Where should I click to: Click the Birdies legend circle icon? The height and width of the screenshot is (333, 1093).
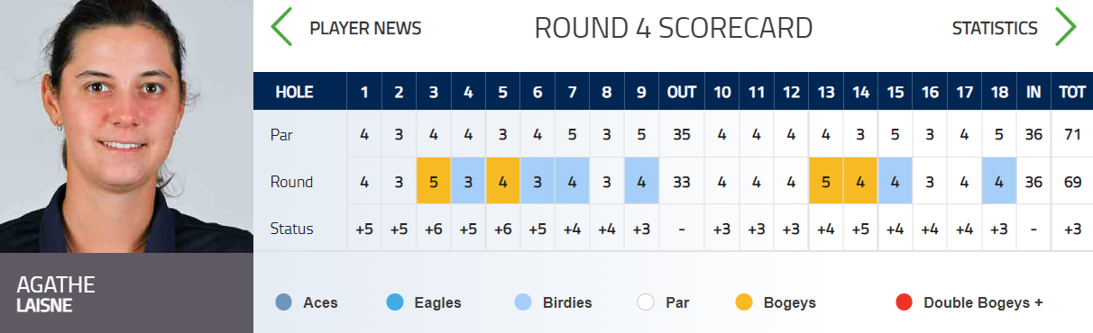[522, 302]
